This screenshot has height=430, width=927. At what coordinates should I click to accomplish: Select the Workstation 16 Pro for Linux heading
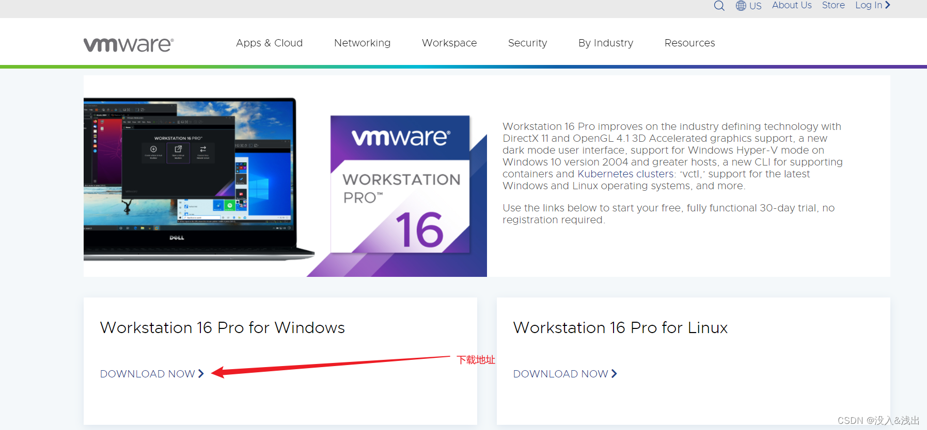(620, 327)
